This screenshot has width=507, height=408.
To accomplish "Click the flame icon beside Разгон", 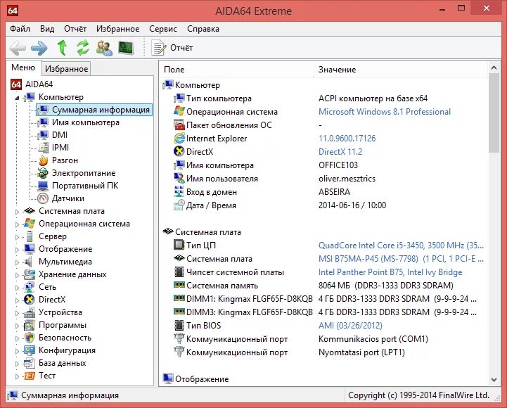I will point(43,160).
